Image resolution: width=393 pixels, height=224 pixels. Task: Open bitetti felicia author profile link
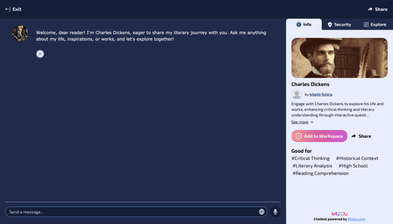(321, 94)
